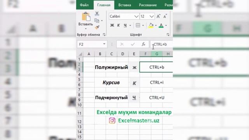Open the Шрифт dialog launcher
The image size is (249, 140).
tap(168, 35)
